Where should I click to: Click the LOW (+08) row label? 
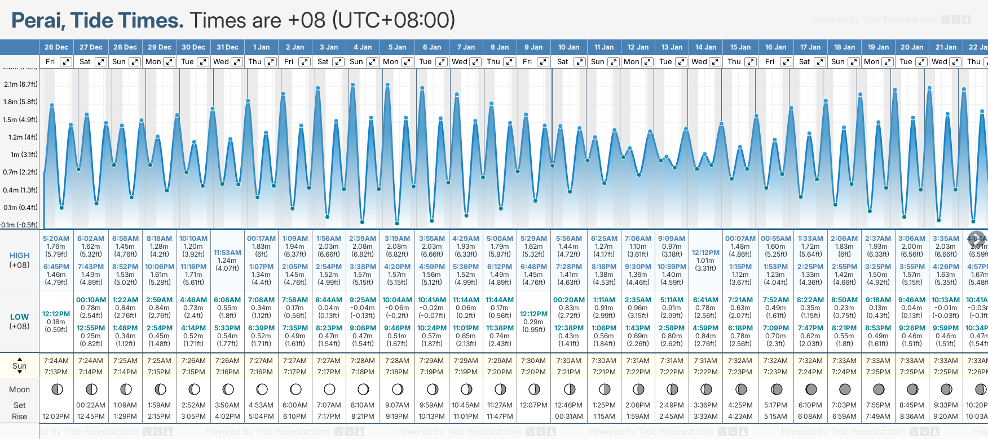(x=20, y=321)
